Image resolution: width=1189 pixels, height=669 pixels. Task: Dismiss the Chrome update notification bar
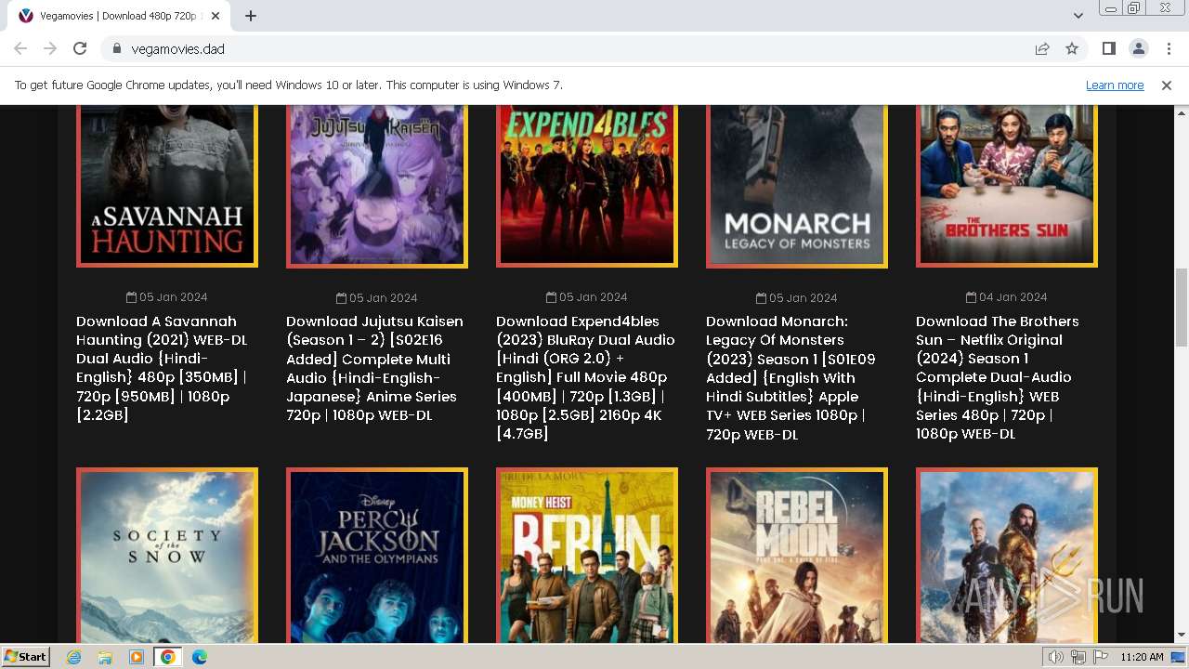pyautogui.click(x=1167, y=85)
